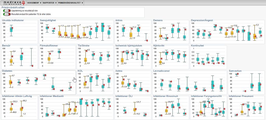Viewport: 266px width, 120px height.
Task: Click the orange boxplot in Infektioner Rinosinuit
Action: click(x=166, y=111)
